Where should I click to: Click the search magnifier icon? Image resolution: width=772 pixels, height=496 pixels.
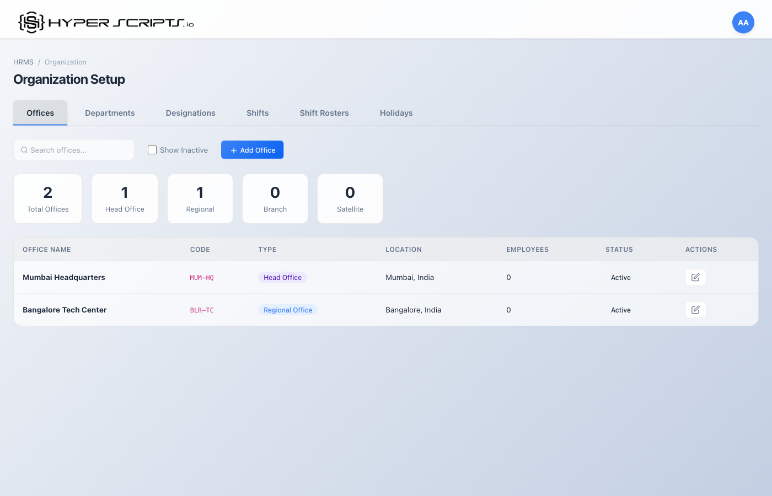[x=24, y=149]
